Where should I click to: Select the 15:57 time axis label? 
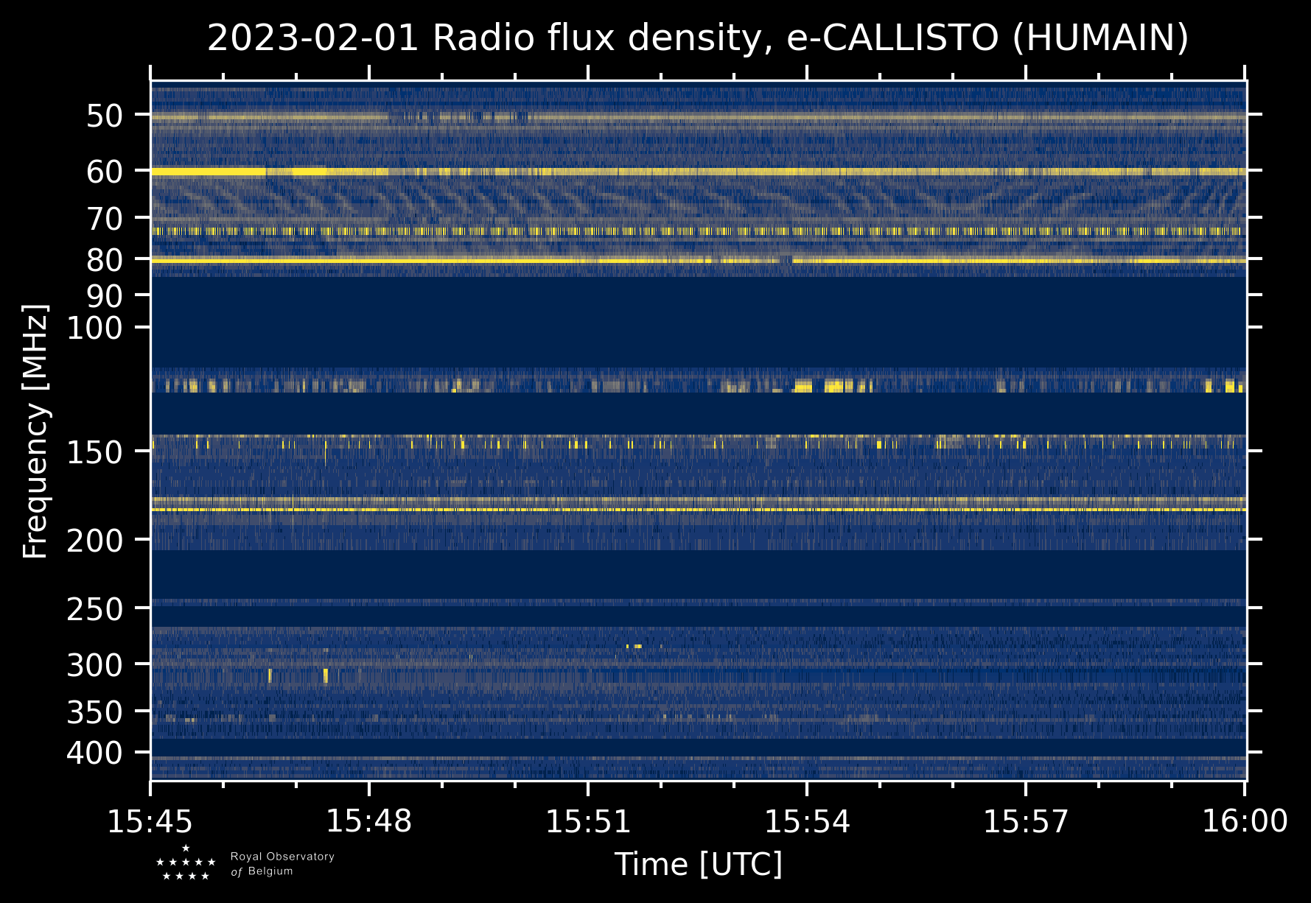pyautogui.click(x=1026, y=821)
